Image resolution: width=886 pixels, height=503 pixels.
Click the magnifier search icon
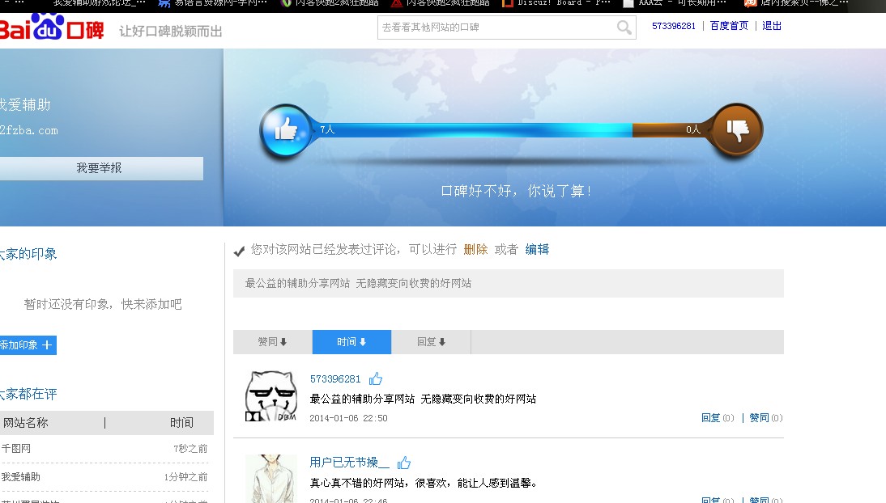pyautogui.click(x=624, y=27)
